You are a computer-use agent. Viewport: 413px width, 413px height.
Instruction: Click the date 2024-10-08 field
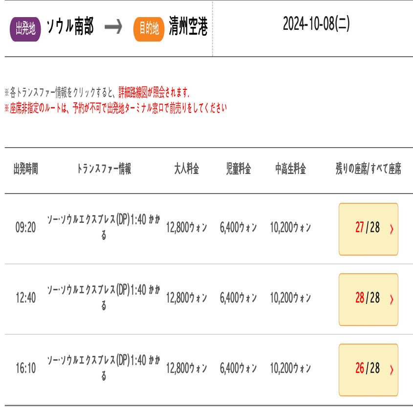(x=316, y=24)
